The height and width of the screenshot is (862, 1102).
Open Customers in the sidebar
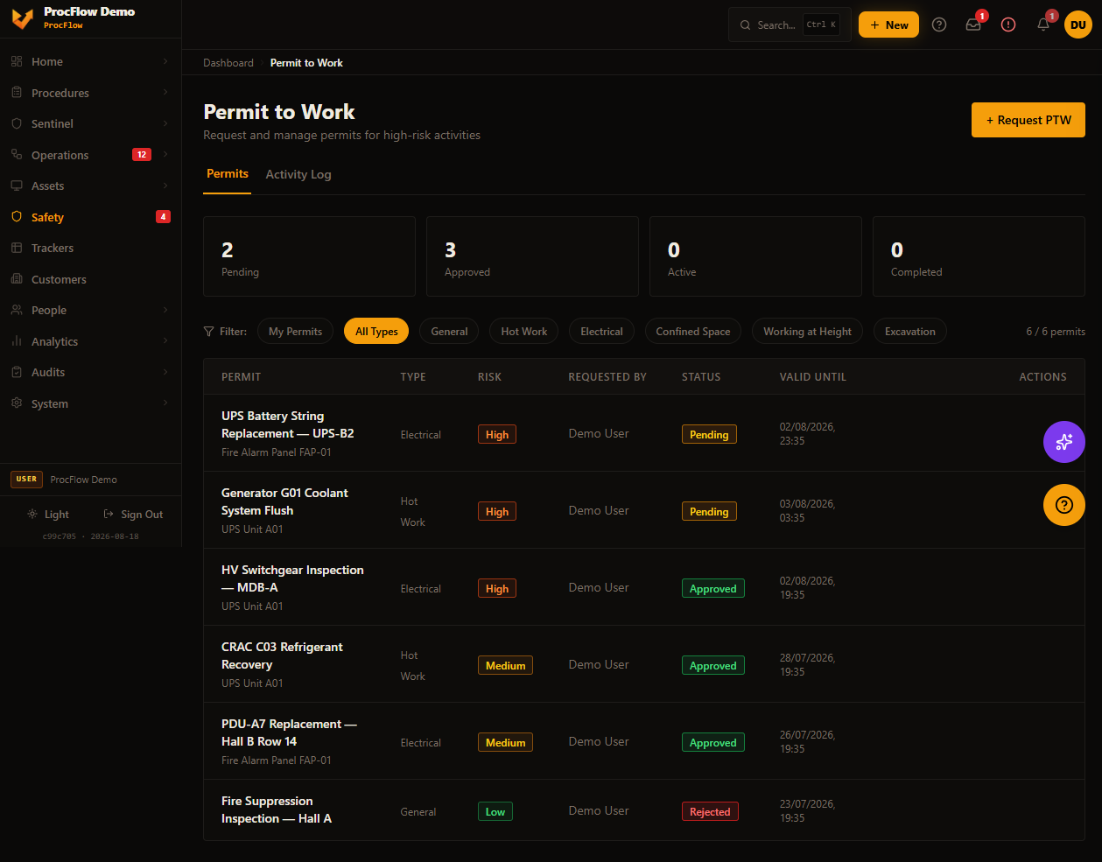(90, 279)
